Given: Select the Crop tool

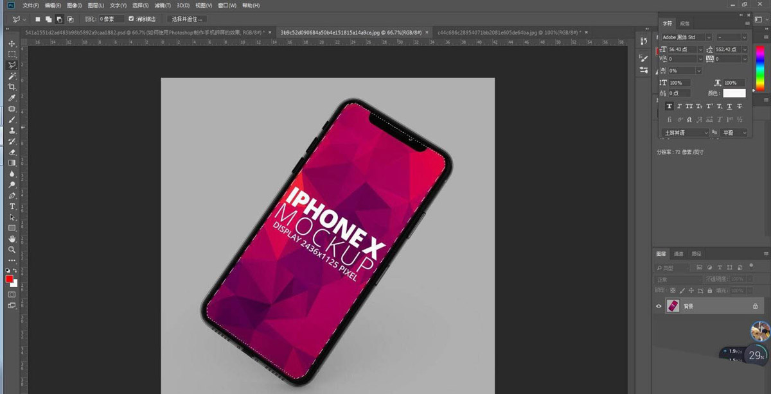Looking at the screenshot, I should click(x=12, y=87).
